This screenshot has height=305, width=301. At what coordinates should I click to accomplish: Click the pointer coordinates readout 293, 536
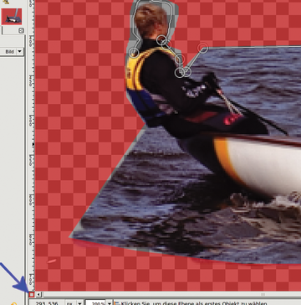pyautogui.click(x=47, y=303)
